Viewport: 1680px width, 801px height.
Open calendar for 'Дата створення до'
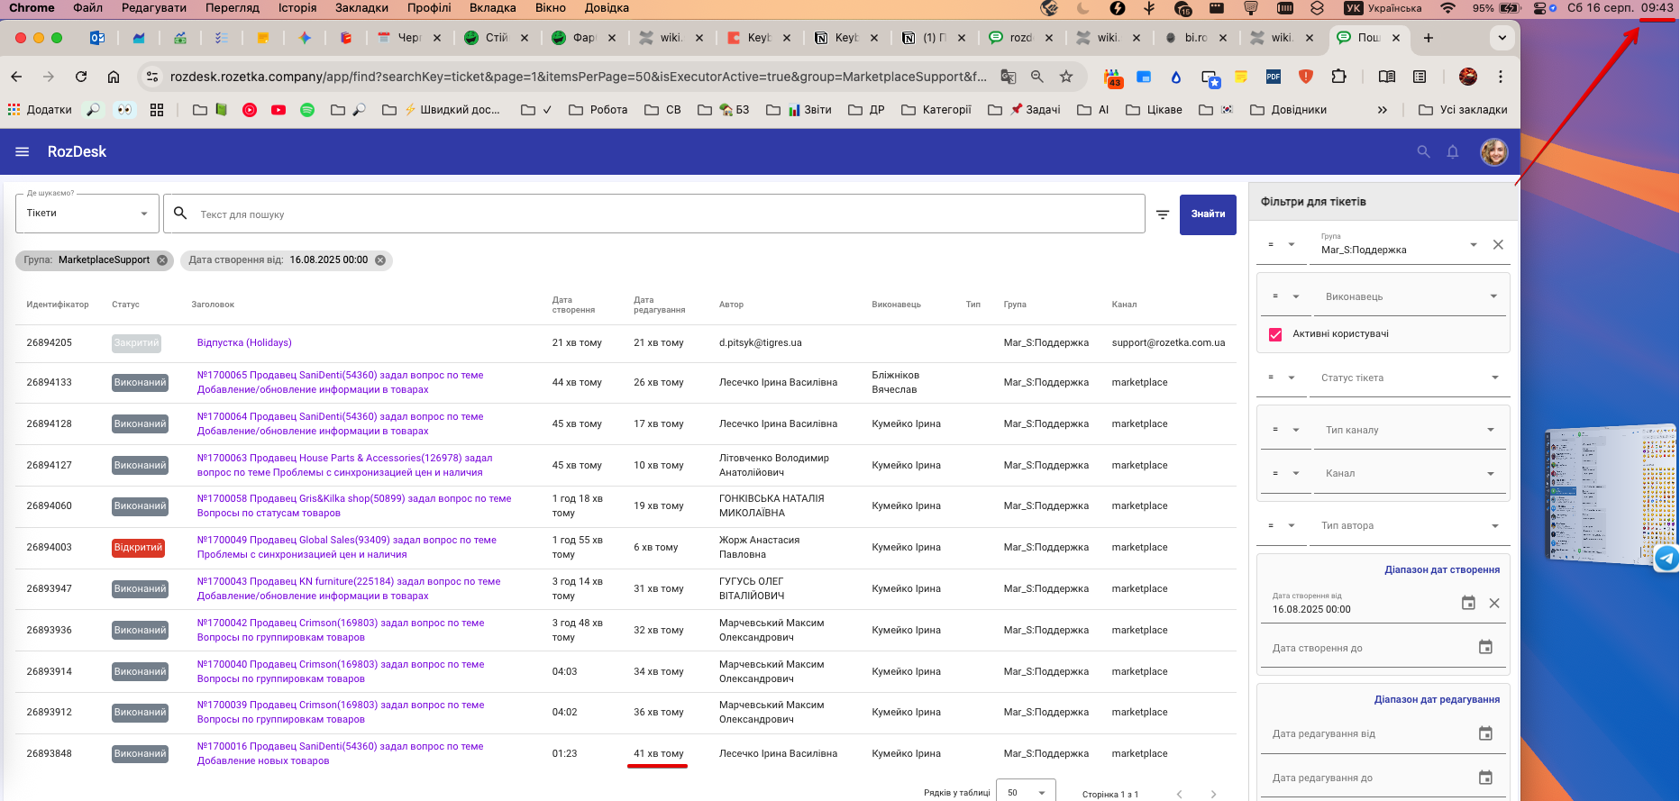pyautogui.click(x=1485, y=647)
